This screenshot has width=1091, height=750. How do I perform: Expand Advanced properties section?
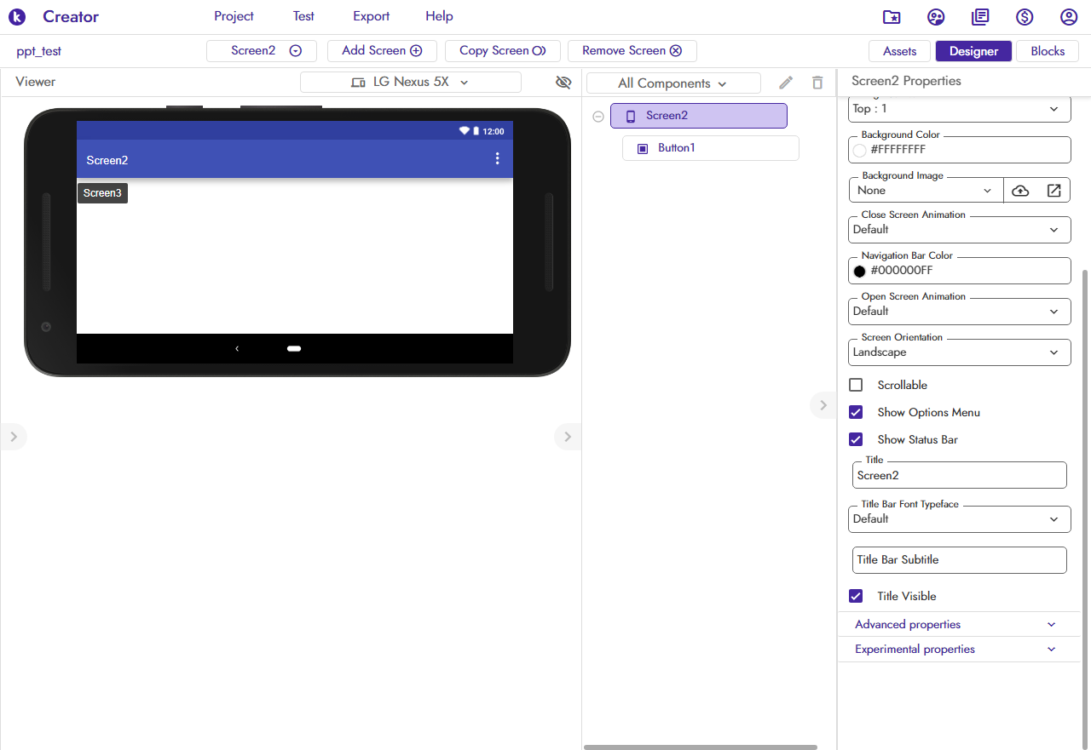[959, 625]
